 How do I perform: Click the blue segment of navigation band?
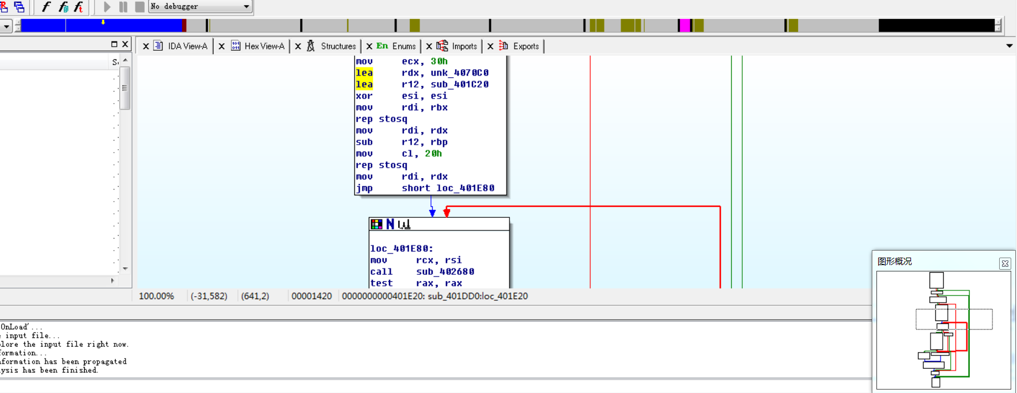click(101, 25)
